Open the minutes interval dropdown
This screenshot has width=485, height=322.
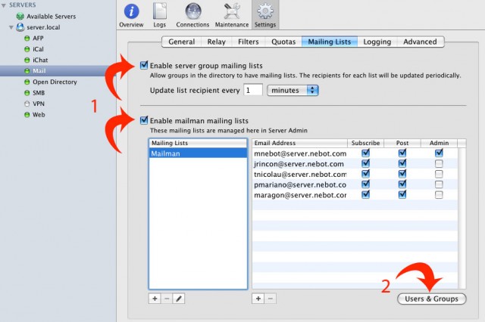pos(293,91)
